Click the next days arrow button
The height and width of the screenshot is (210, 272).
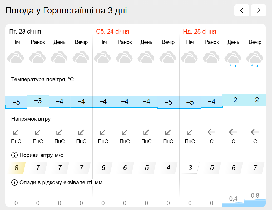(x=258, y=11)
